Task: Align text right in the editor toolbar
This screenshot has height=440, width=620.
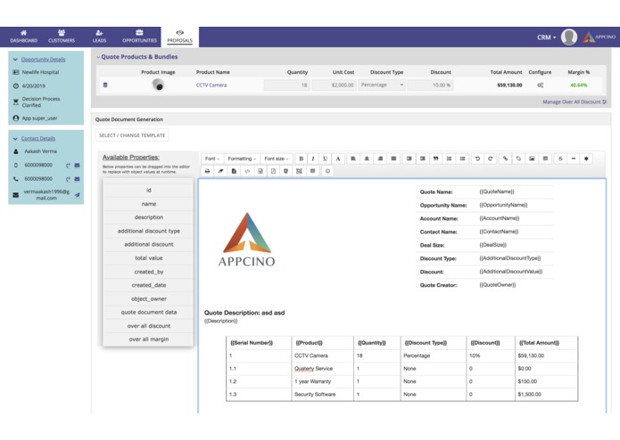Action: click(380, 159)
